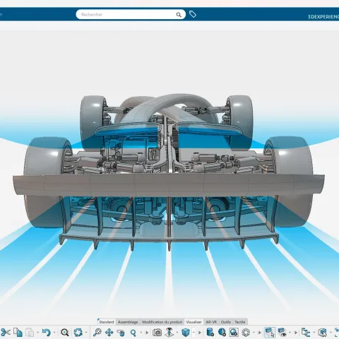Viewport: 339px width, 339px height.
Task: Open the specification tree icon
Action: click(306, 333)
